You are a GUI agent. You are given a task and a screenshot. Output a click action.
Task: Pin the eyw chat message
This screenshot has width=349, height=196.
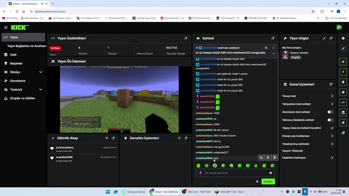[268, 158]
